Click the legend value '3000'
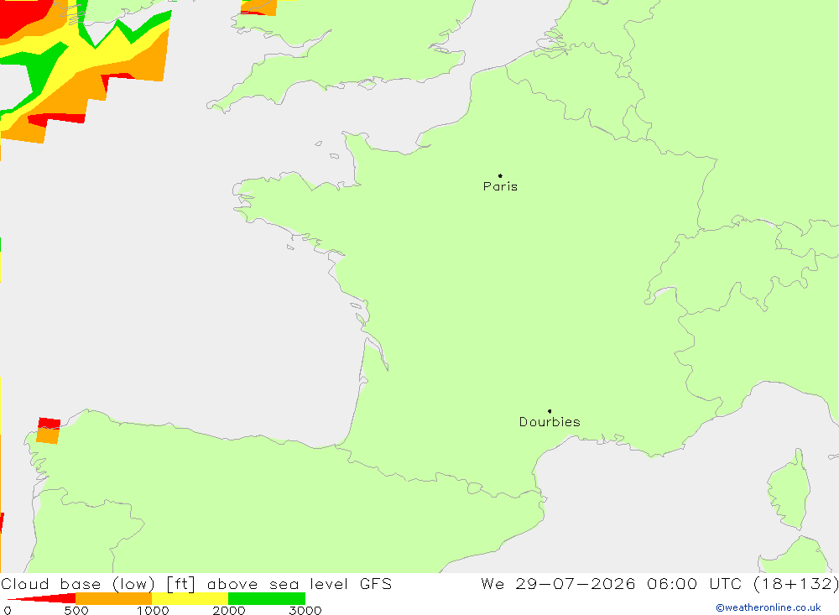This screenshot has width=839, height=615. [305, 611]
